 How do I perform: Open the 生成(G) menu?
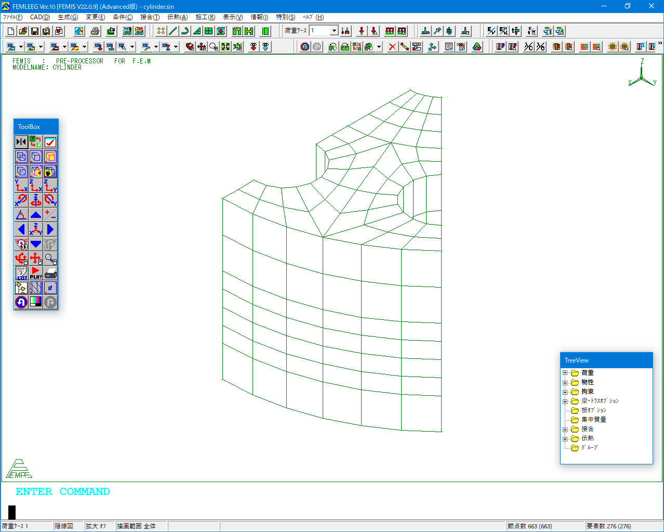pyautogui.click(x=68, y=17)
